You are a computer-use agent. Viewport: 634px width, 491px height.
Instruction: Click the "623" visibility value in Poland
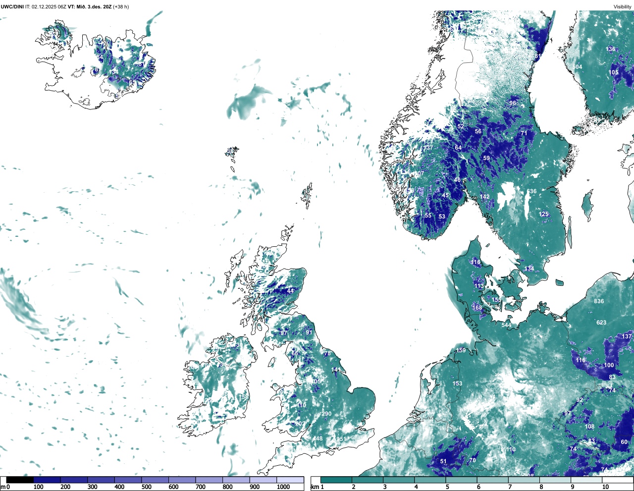pos(601,323)
